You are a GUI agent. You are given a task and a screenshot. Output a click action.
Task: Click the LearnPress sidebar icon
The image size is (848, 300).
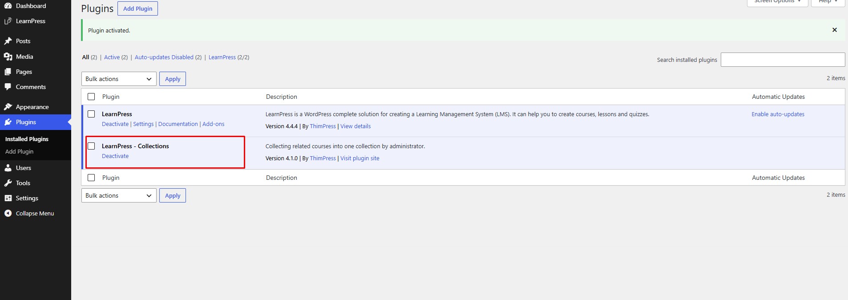[x=8, y=21]
